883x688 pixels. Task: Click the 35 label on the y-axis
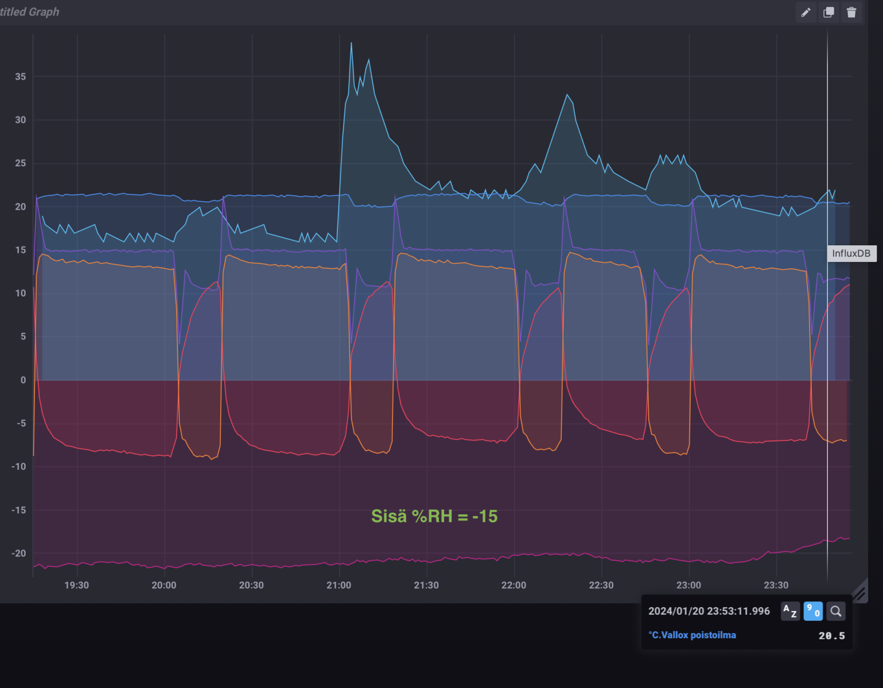tap(20, 77)
